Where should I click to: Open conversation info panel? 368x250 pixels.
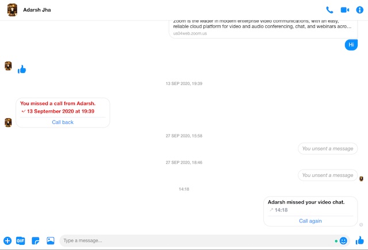tap(359, 10)
